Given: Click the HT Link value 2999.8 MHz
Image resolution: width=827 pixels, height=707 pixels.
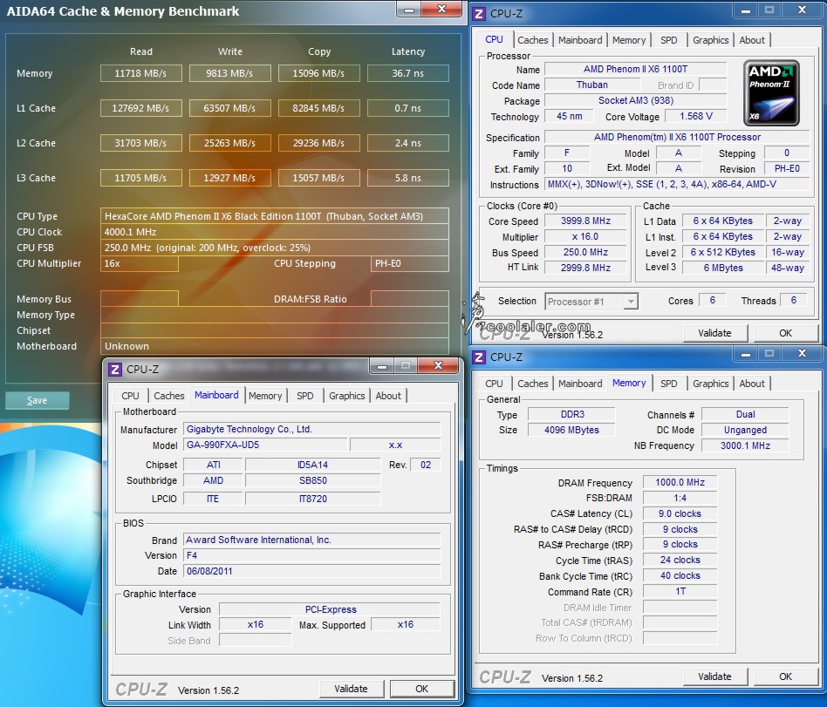Looking at the screenshot, I should click(585, 268).
